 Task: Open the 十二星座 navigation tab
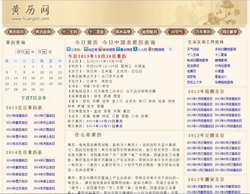pyautogui.click(x=96, y=32)
